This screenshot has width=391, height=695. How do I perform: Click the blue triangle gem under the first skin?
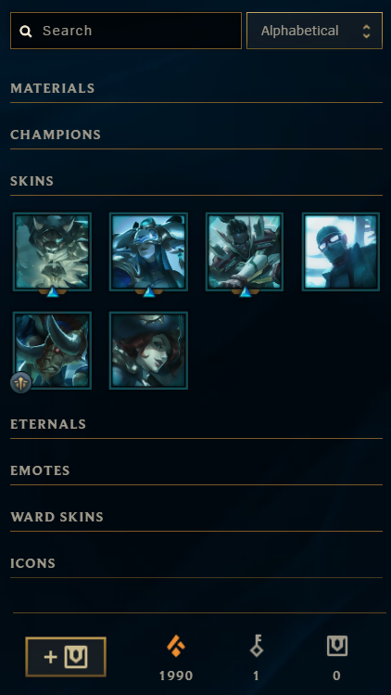(x=52, y=291)
